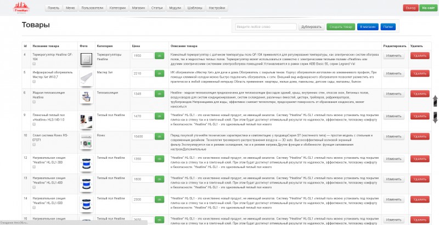The height and width of the screenshot is (225, 439).
Task: Click the FreeKan logo
Action: (x=21, y=8)
